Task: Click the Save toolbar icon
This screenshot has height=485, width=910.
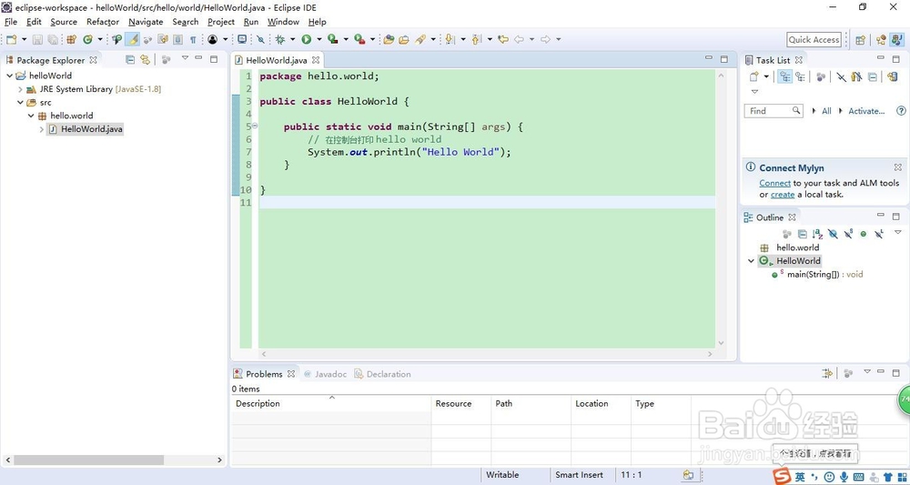Action: (37, 39)
